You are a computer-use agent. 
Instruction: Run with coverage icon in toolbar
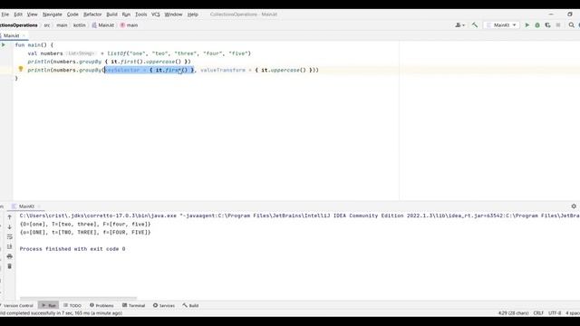(547, 25)
